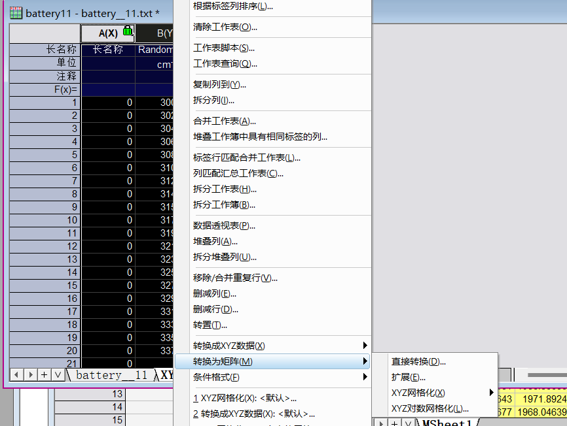Select 转置 from the context menu
The width and height of the screenshot is (567, 426).
[210, 325]
